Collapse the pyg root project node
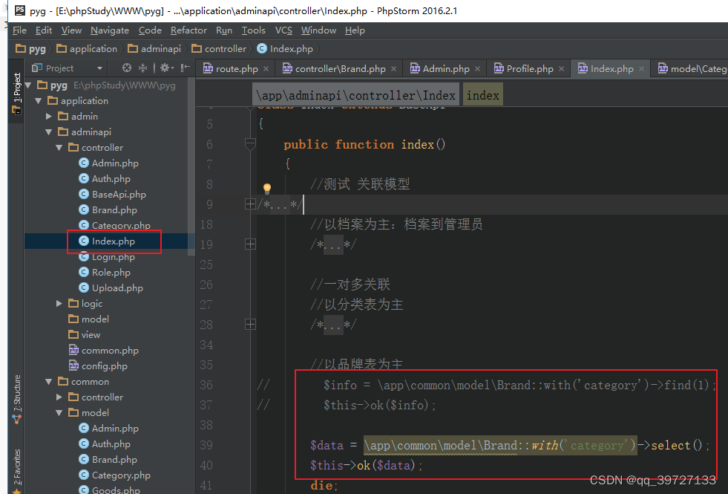 coord(28,85)
